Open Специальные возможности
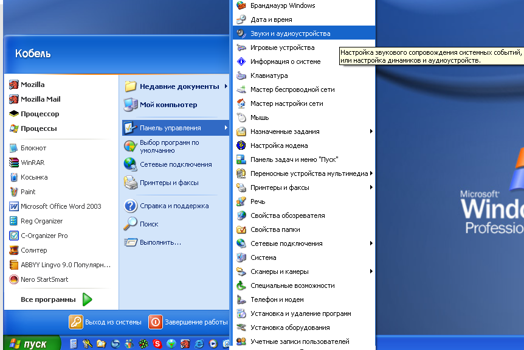 tap(304, 285)
